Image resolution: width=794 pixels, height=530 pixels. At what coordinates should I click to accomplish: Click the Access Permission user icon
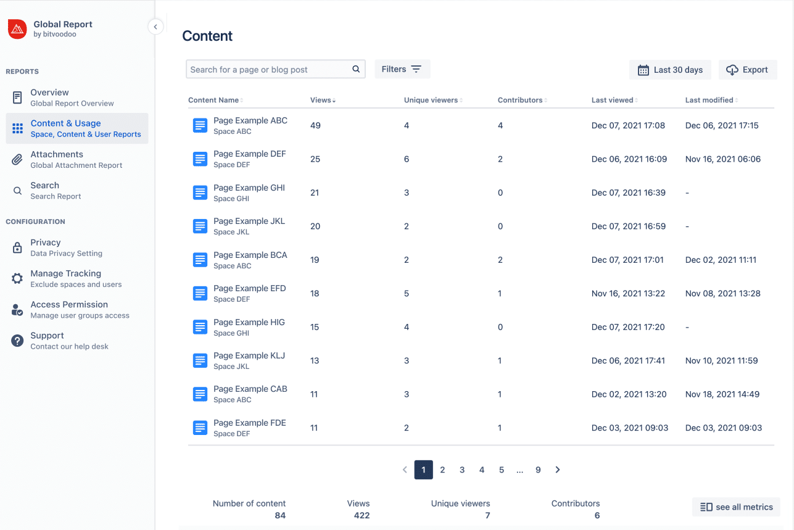point(17,308)
